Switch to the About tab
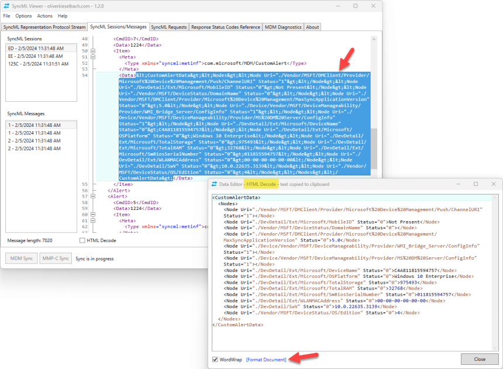Image resolution: width=503 pixels, height=369 pixels. 313,27
